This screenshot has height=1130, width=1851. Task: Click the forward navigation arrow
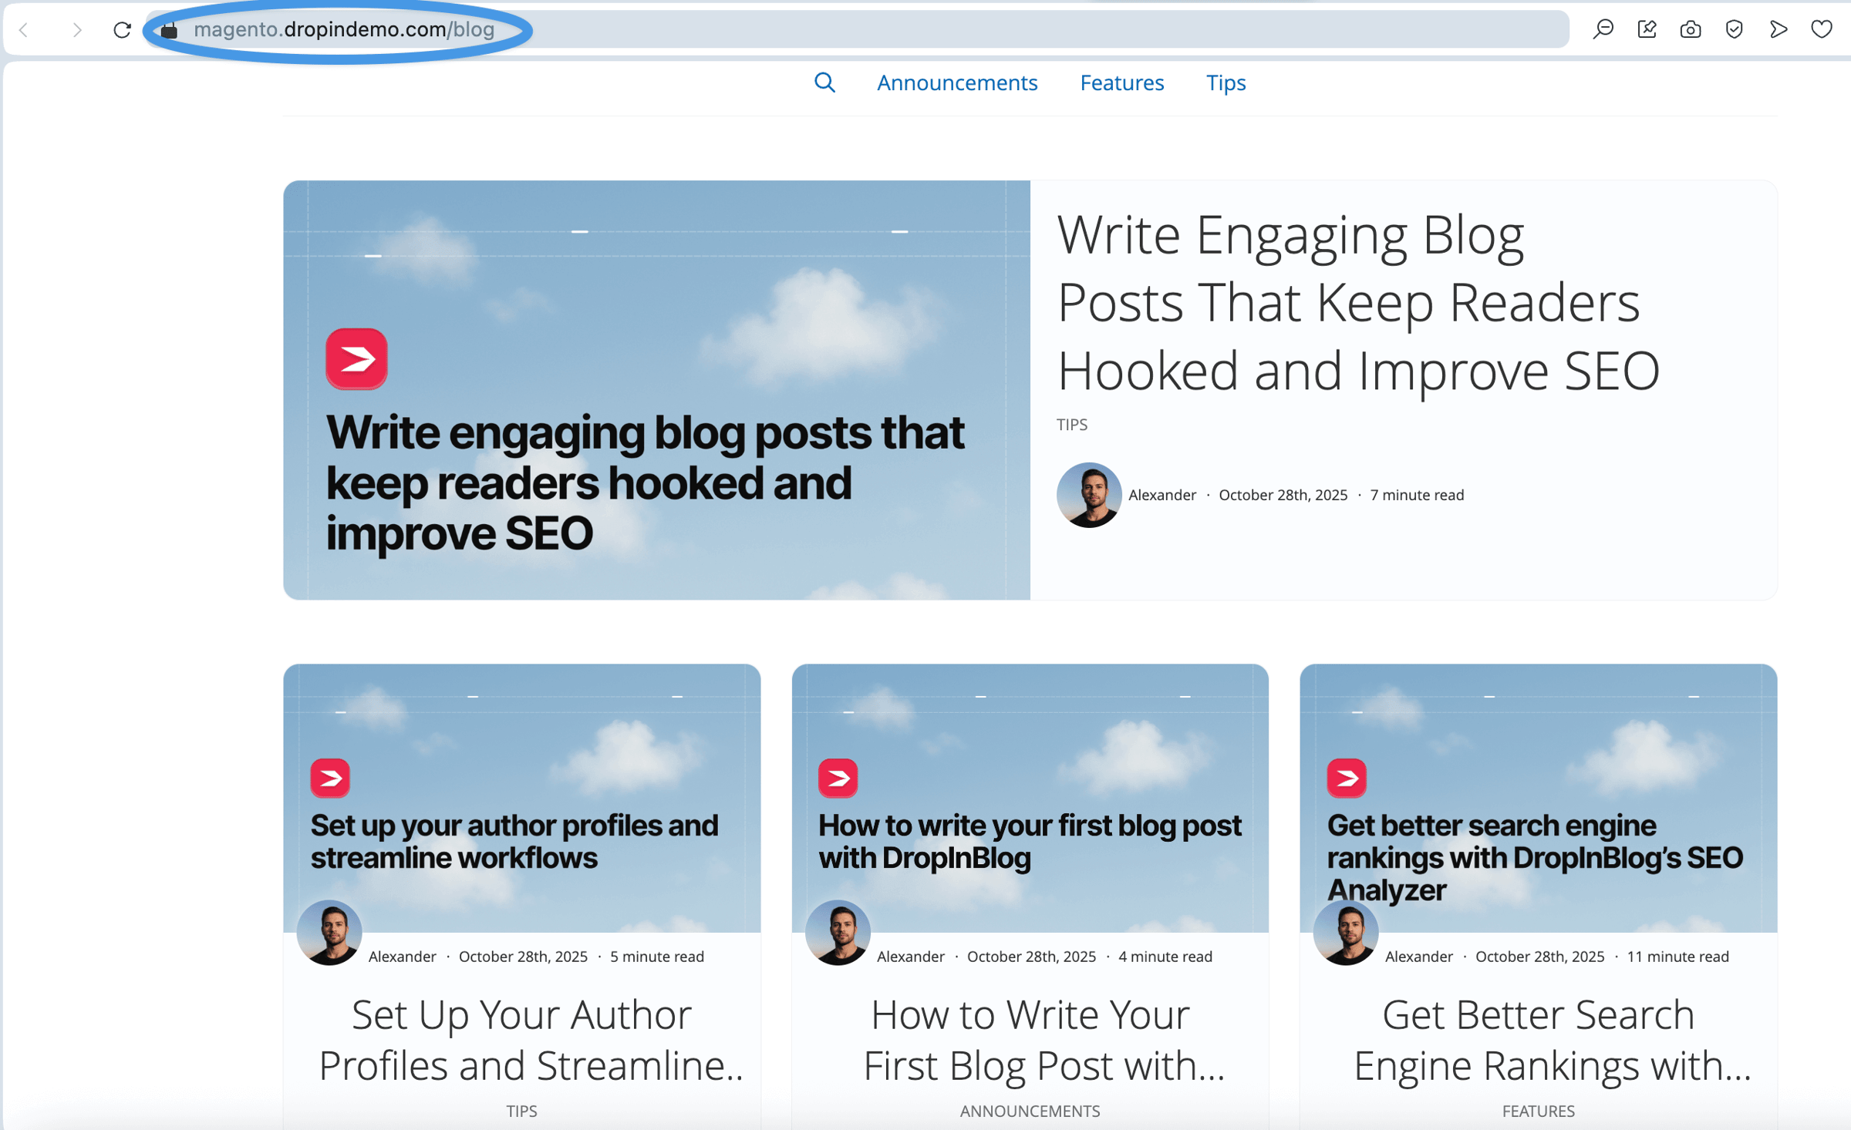(77, 30)
